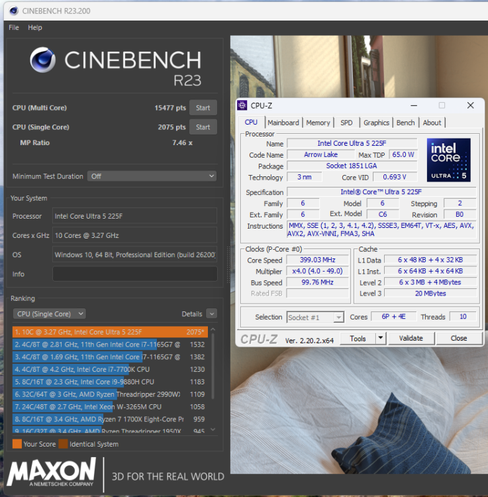Select ranking row i7-1165G7 at 2.81 GHz
Image resolution: width=488 pixels, height=497 pixels.
(x=110, y=345)
